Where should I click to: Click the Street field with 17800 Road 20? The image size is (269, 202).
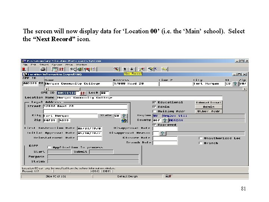[85, 107]
